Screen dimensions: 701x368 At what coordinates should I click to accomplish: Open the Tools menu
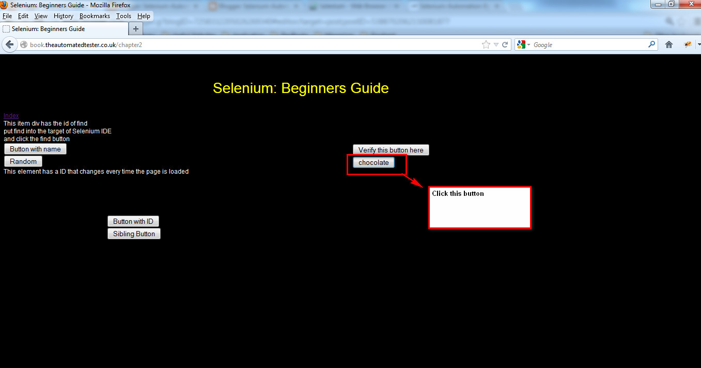pyautogui.click(x=123, y=16)
